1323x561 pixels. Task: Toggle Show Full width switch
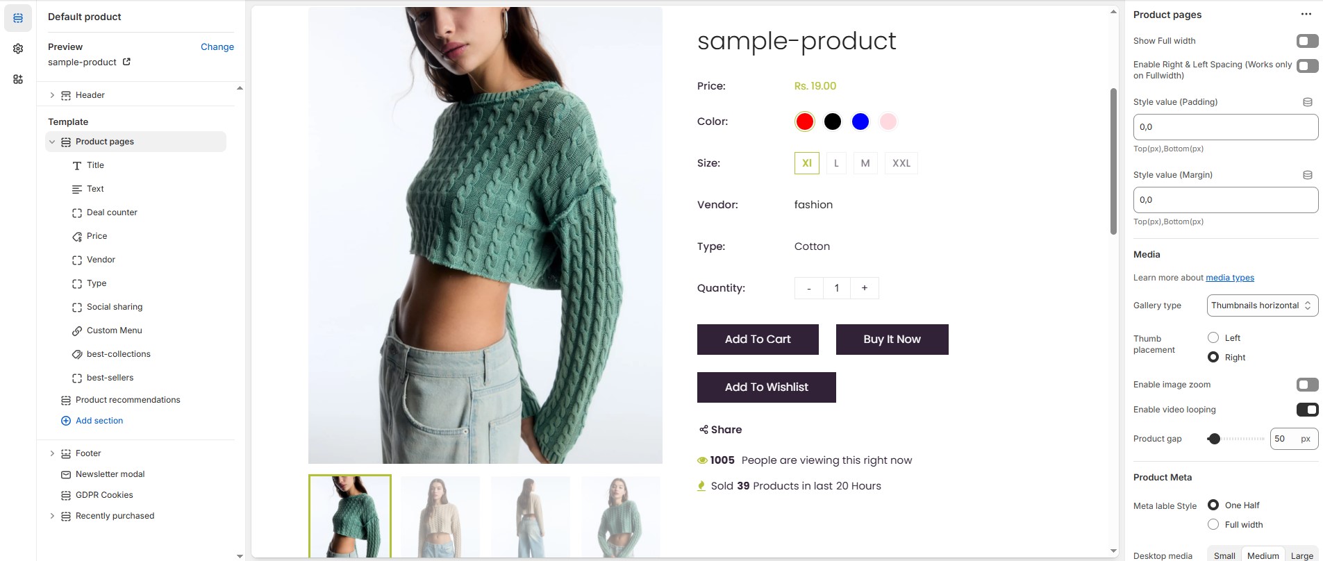tap(1307, 41)
